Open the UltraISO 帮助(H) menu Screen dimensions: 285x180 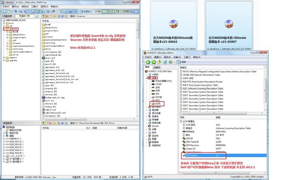pos(54,7)
